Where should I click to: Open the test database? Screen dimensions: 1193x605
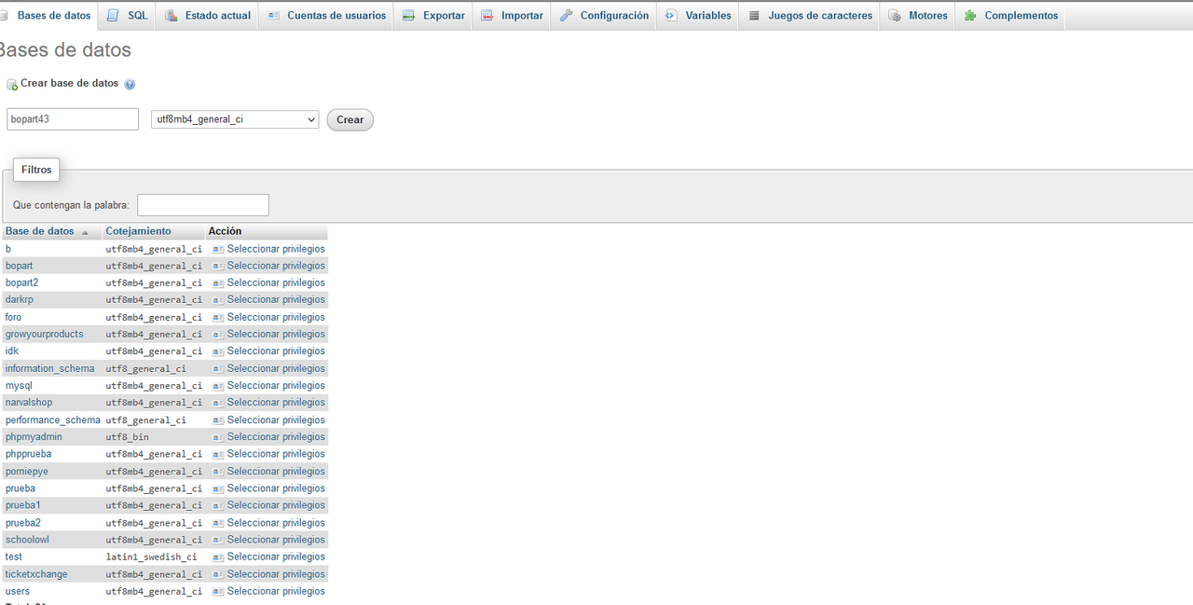13,557
